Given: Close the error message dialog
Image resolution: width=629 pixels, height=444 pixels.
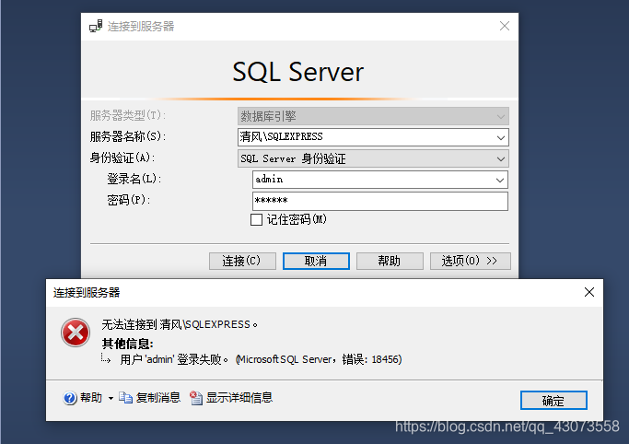Looking at the screenshot, I should [589, 292].
